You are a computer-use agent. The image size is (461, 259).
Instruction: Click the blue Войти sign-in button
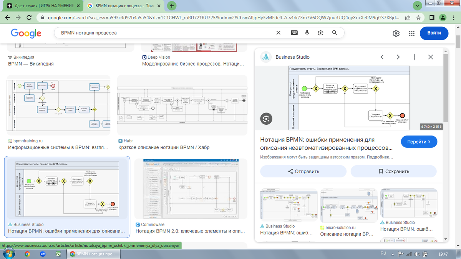coord(434,33)
